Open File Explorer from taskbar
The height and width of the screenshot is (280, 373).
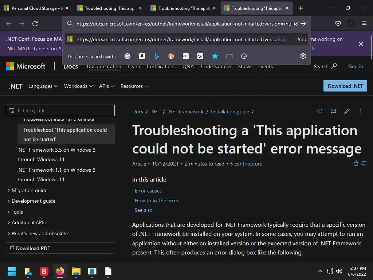76,271
